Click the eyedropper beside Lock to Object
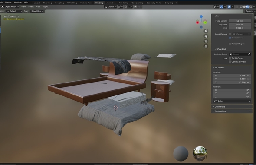Image resolution: width=256 pixels, height=165 pixels. click(249, 54)
